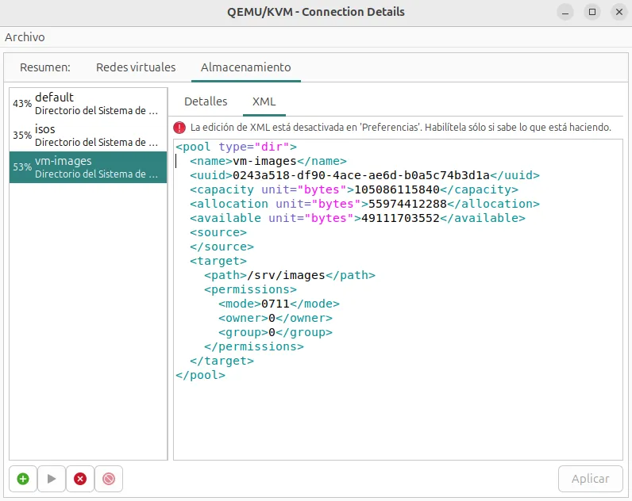Click the Aplicar button

pos(590,479)
